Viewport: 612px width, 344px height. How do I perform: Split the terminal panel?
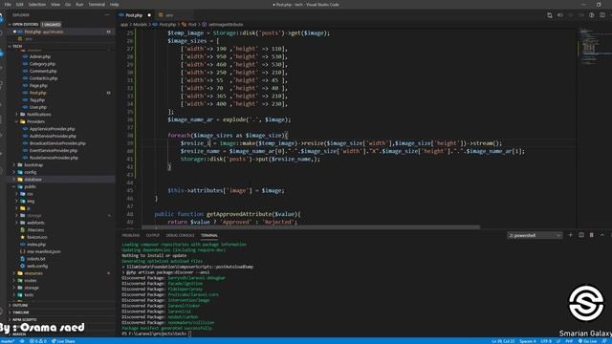[581, 235]
